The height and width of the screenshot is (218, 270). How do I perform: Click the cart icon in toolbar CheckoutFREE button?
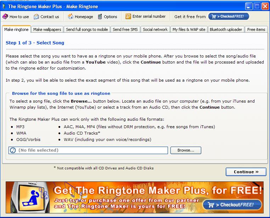214,16
